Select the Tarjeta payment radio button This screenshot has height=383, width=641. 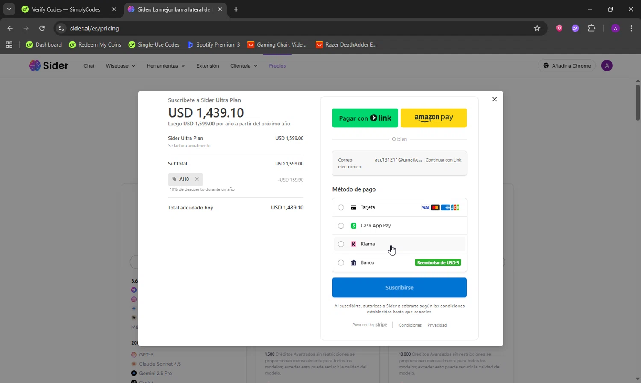[341, 208]
